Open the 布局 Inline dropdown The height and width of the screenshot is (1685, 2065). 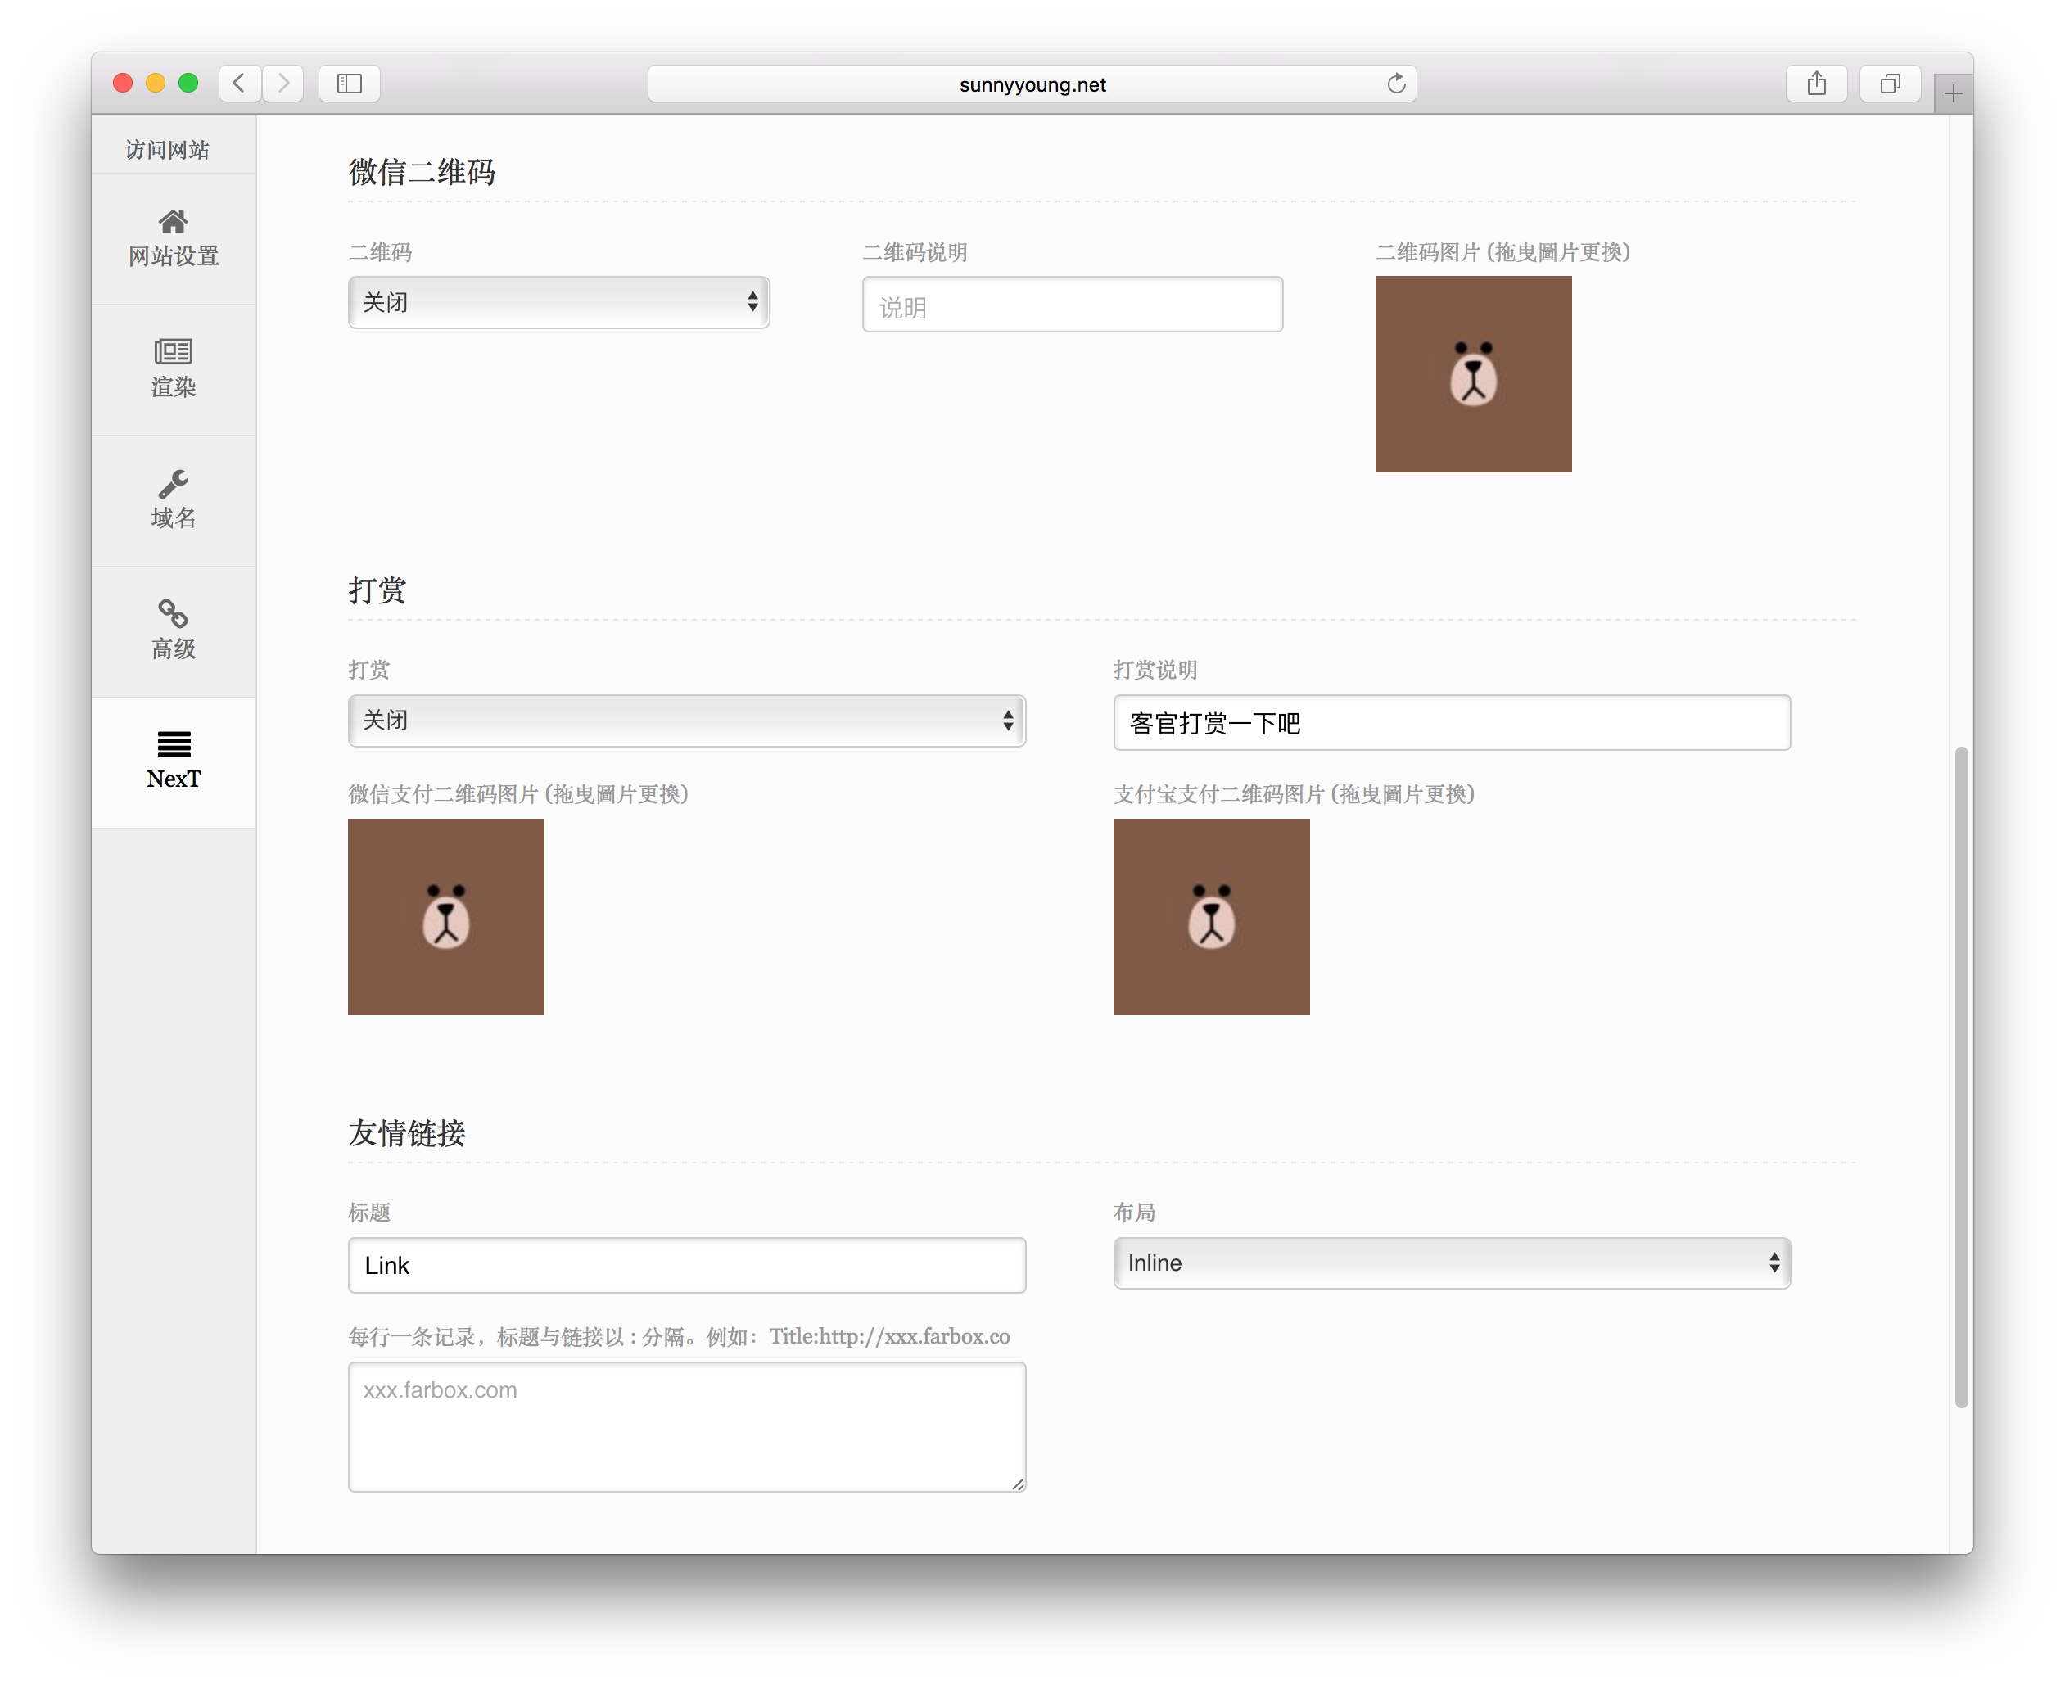click(x=1451, y=1263)
